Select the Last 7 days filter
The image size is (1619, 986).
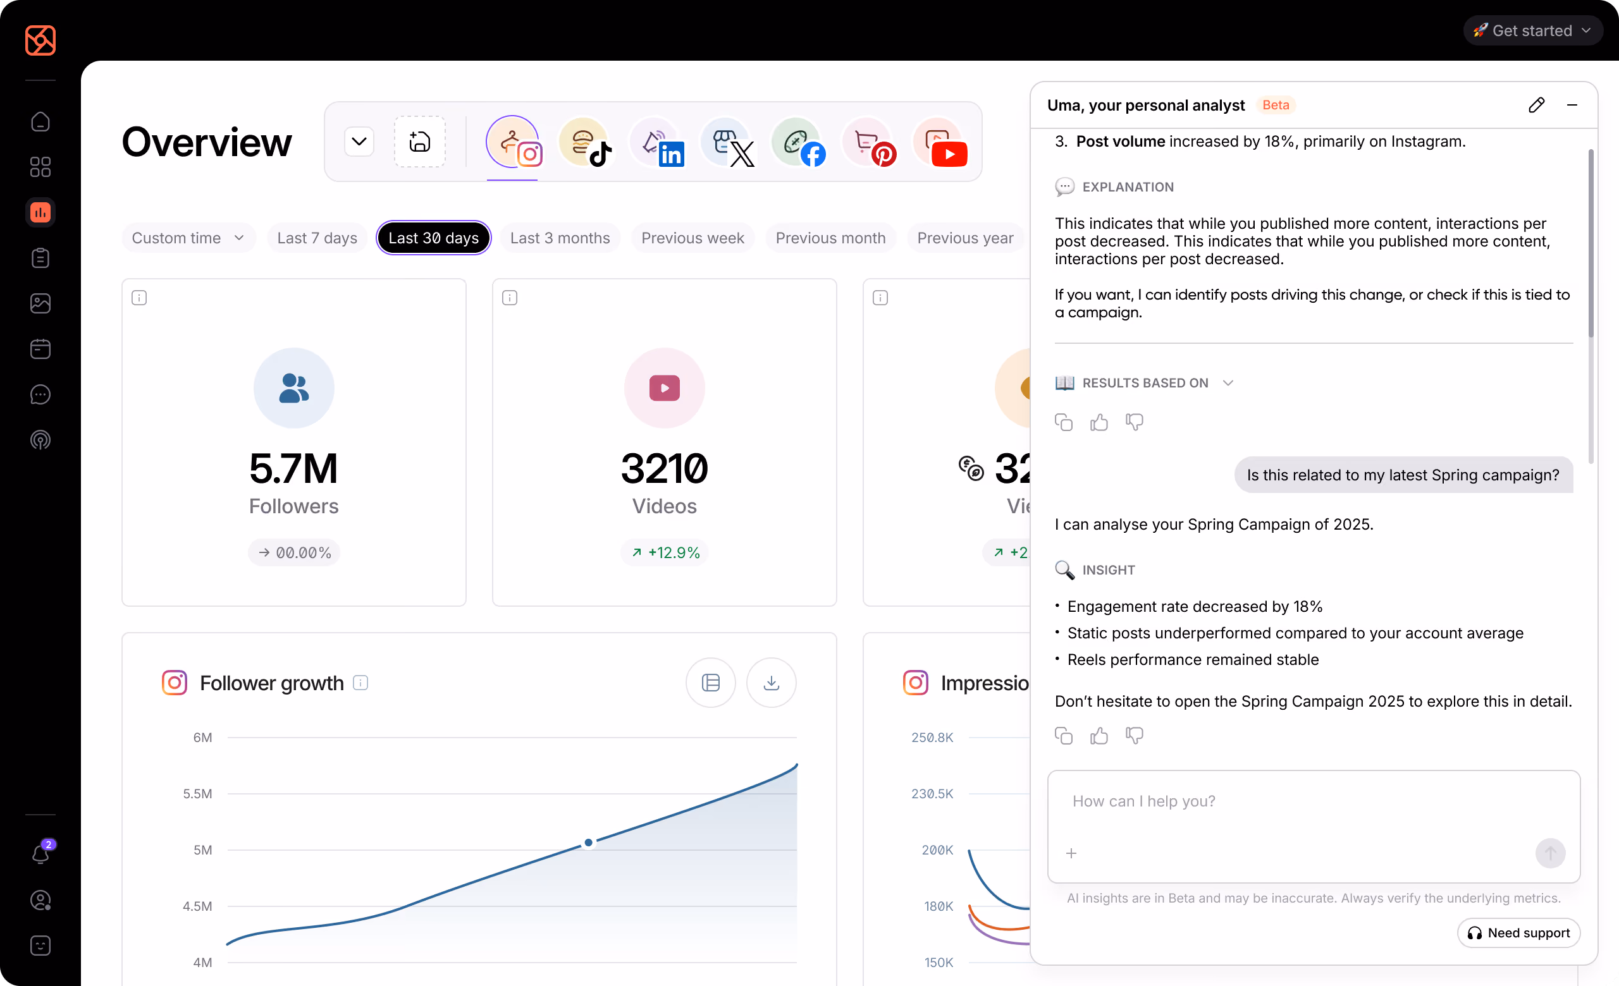317,238
